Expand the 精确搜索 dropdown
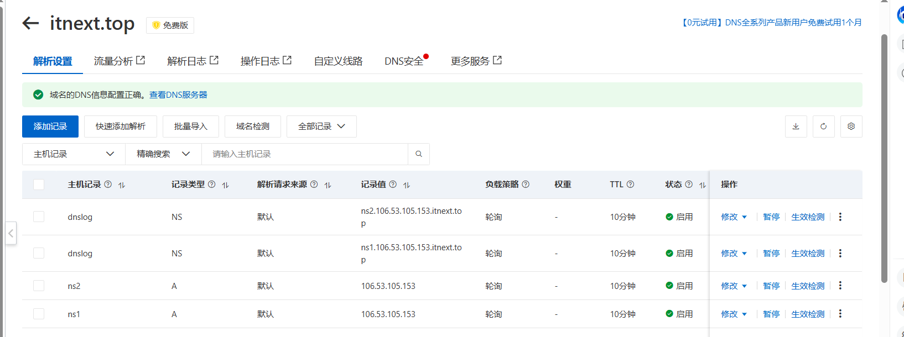This screenshot has height=337, width=904. pyautogui.click(x=163, y=154)
